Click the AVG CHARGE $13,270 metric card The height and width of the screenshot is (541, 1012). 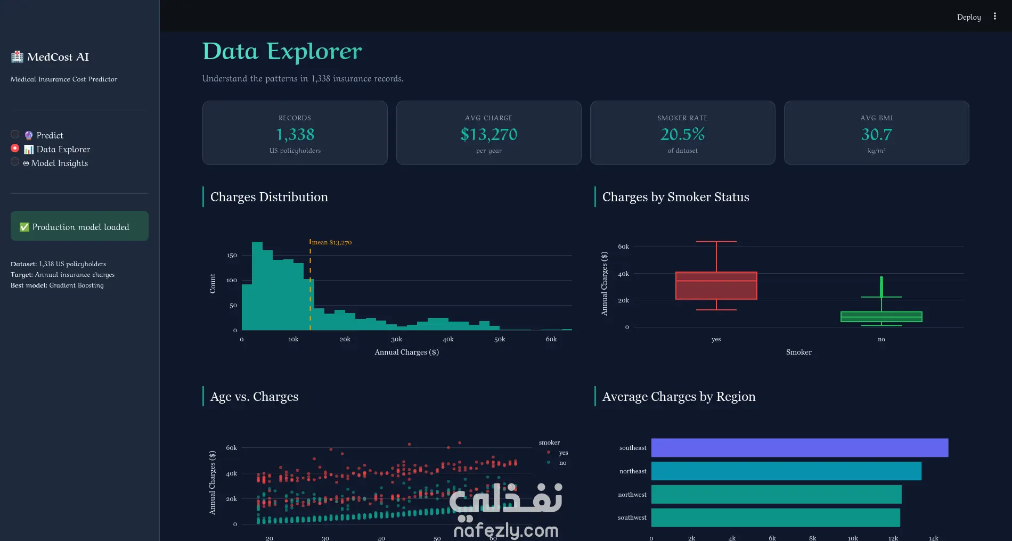pyautogui.click(x=488, y=133)
